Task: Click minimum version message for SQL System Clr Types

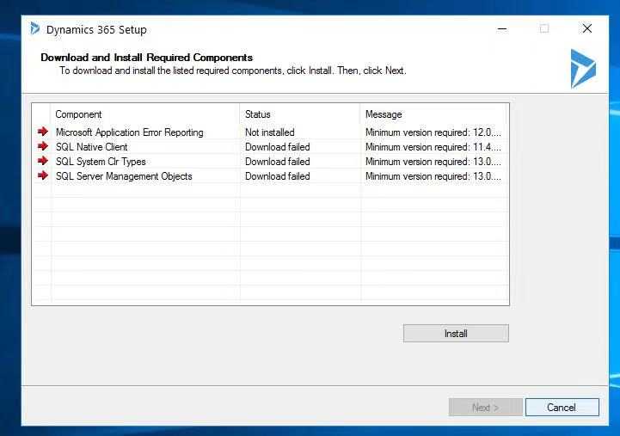Action: 433,162
